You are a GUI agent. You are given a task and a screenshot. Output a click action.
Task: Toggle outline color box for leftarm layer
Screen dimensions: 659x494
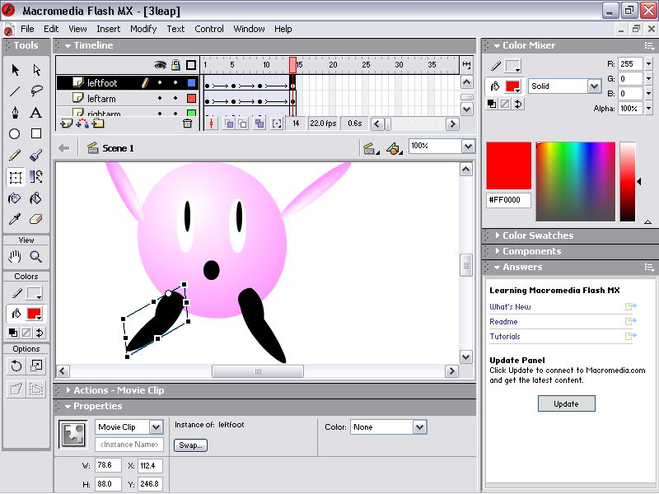(x=191, y=99)
